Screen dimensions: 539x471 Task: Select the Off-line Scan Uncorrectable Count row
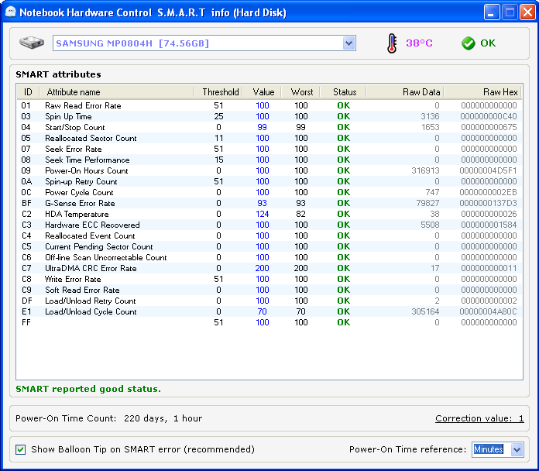point(269,257)
